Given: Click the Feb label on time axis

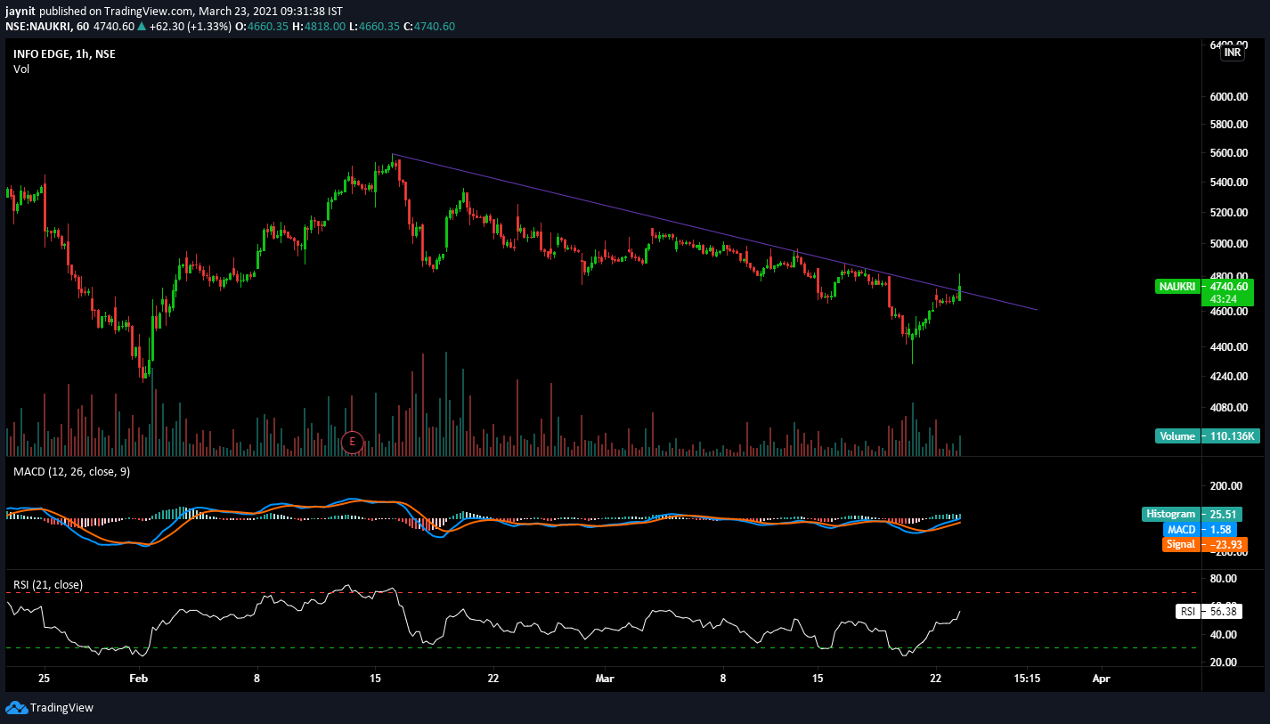Looking at the screenshot, I should click(138, 679).
